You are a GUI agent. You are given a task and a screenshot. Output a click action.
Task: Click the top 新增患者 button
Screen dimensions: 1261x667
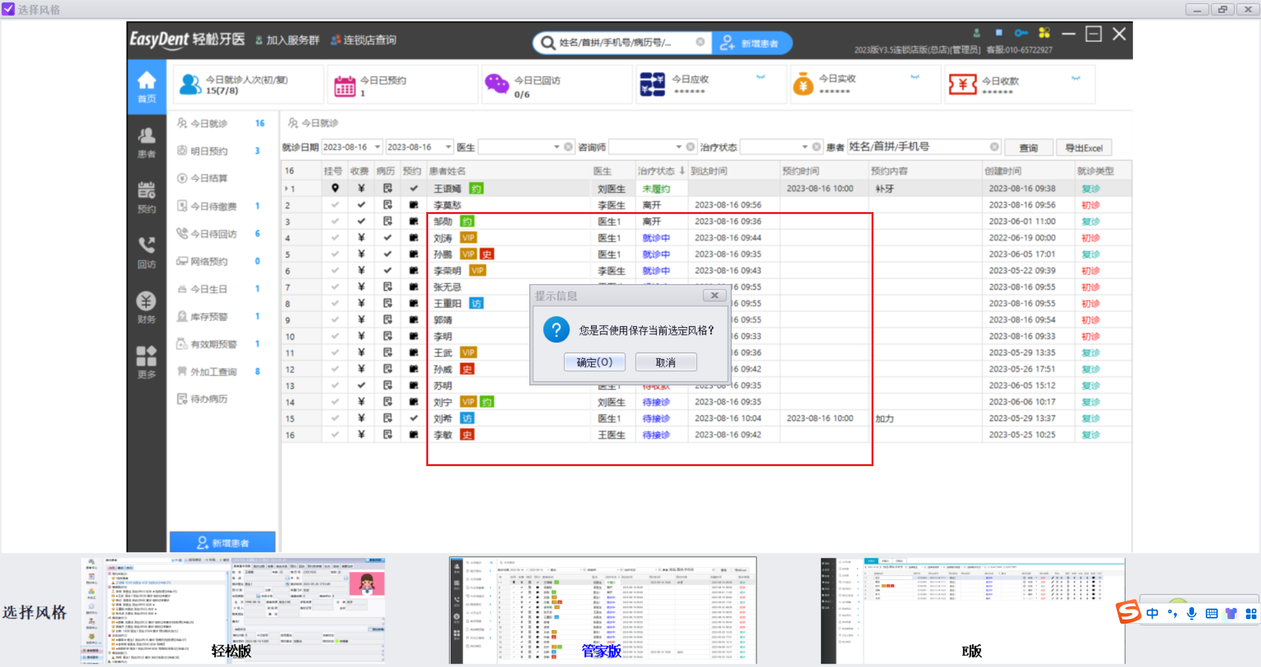click(x=753, y=43)
